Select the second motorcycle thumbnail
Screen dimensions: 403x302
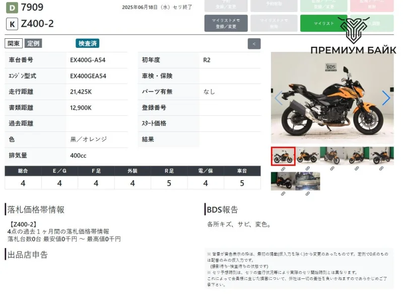click(x=307, y=156)
